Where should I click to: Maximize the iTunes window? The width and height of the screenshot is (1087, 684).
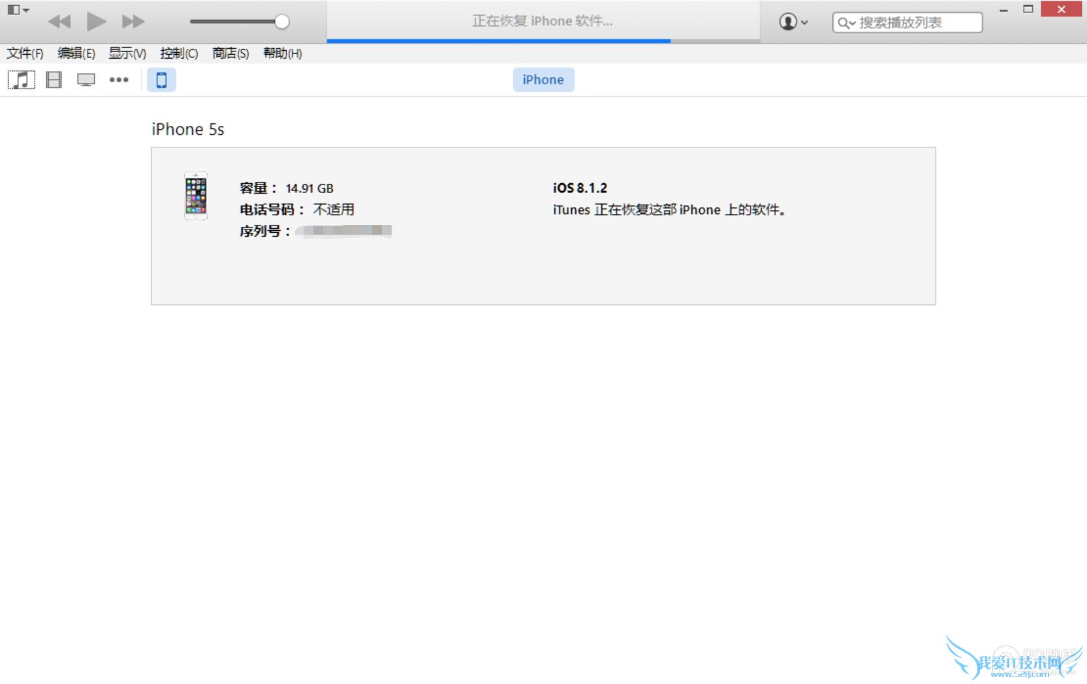(x=1028, y=9)
